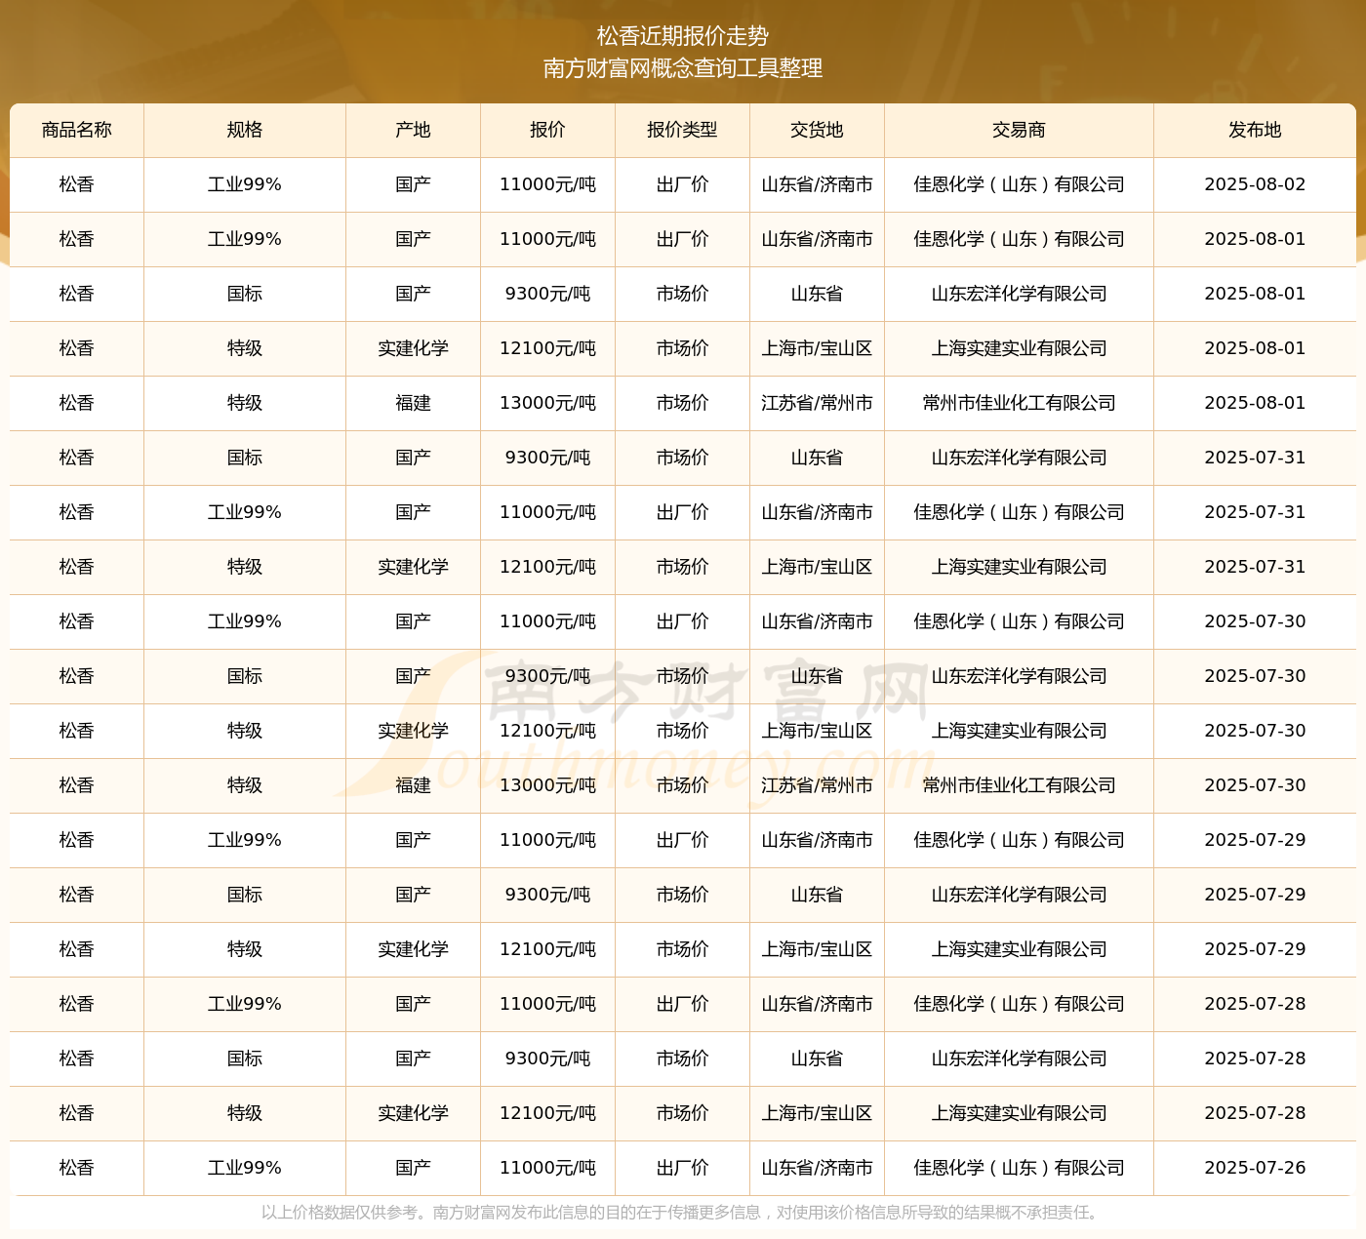Click the 报价类型 column header
The image size is (1366, 1239).
pos(682,130)
